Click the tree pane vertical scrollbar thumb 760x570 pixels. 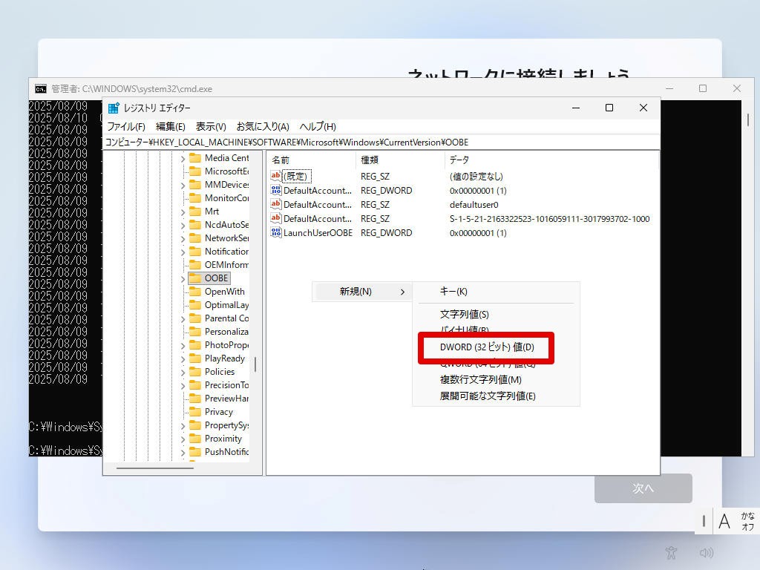click(255, 364)
